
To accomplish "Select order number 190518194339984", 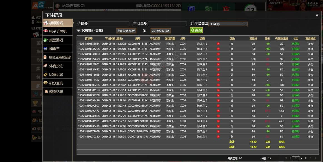I will coord(89,44).
